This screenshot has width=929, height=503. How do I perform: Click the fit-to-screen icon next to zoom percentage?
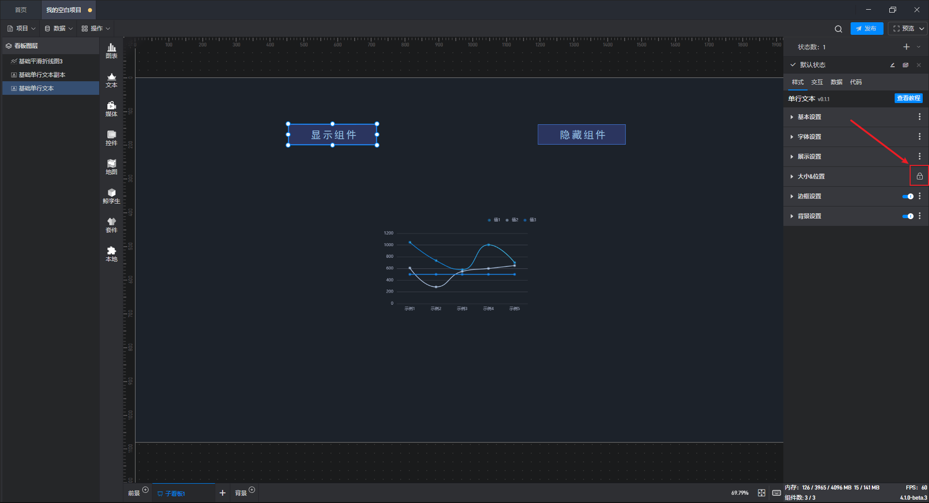tap(762, 493)
